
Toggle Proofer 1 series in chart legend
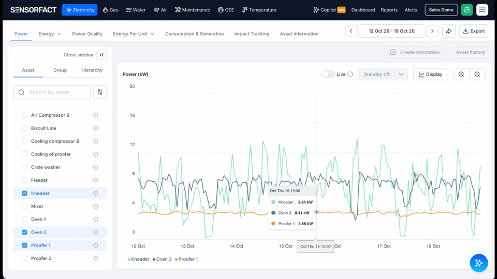pyautogui.click(x=186, y=259)
